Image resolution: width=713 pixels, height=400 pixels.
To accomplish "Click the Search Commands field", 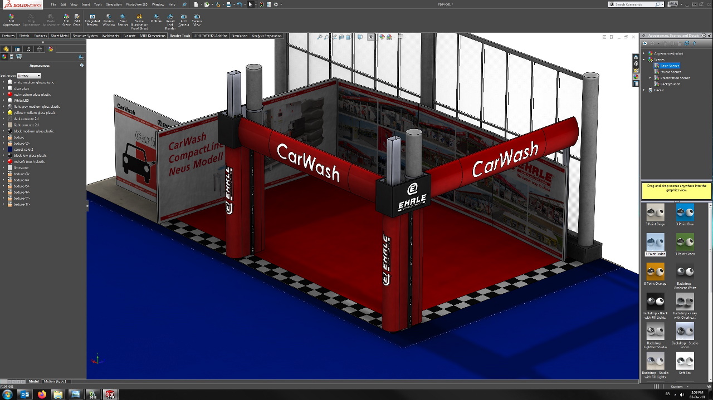I will [x=634, y=4].
